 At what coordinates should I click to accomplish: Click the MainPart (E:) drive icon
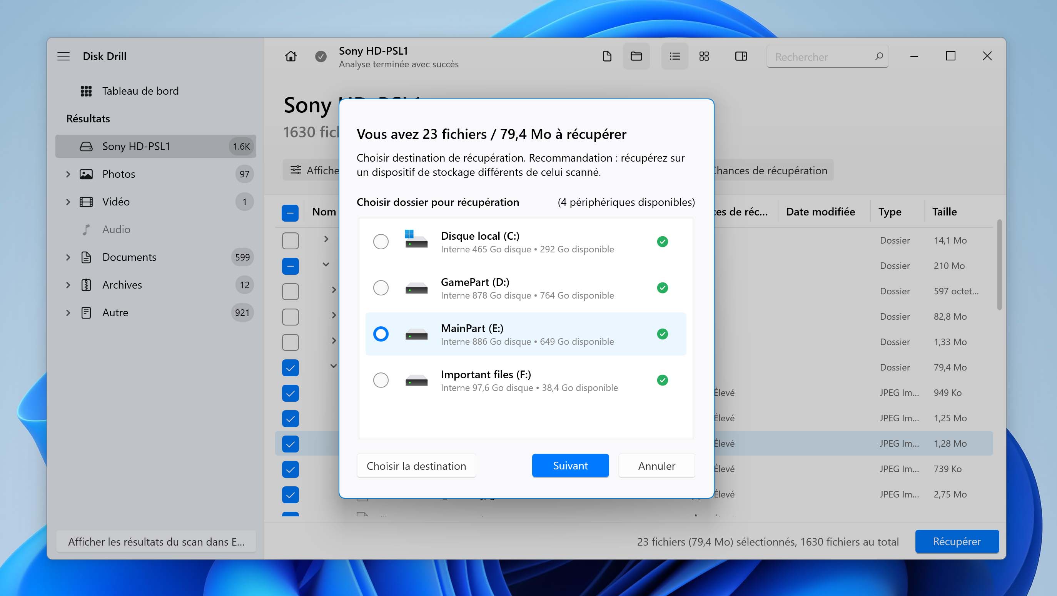coord(416,334)
